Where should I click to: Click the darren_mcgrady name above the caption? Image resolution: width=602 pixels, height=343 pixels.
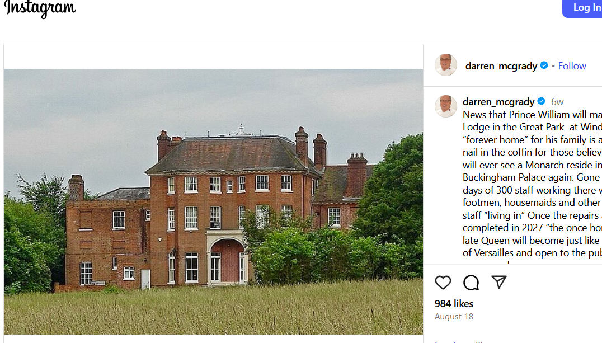pos(498,102)
